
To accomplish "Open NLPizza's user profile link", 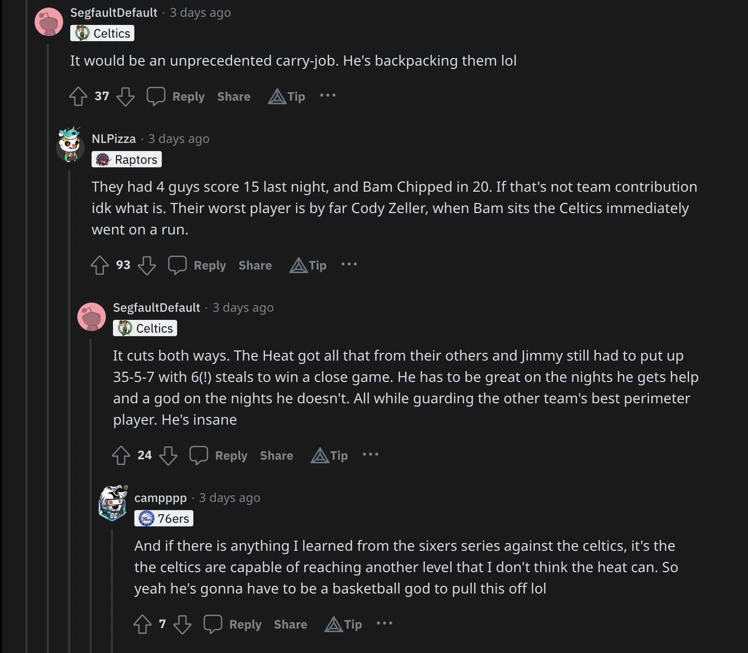I will (114, 139).
